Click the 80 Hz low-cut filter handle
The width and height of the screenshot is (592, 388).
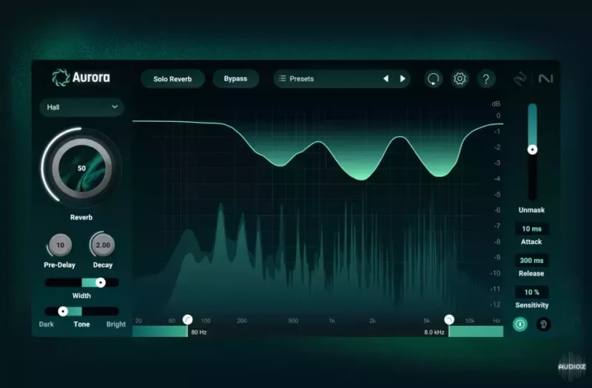pos(187,319)
